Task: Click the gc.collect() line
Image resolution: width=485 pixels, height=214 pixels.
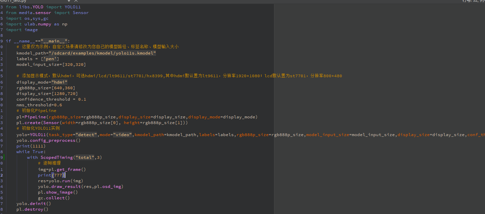Action: point(54,198)
